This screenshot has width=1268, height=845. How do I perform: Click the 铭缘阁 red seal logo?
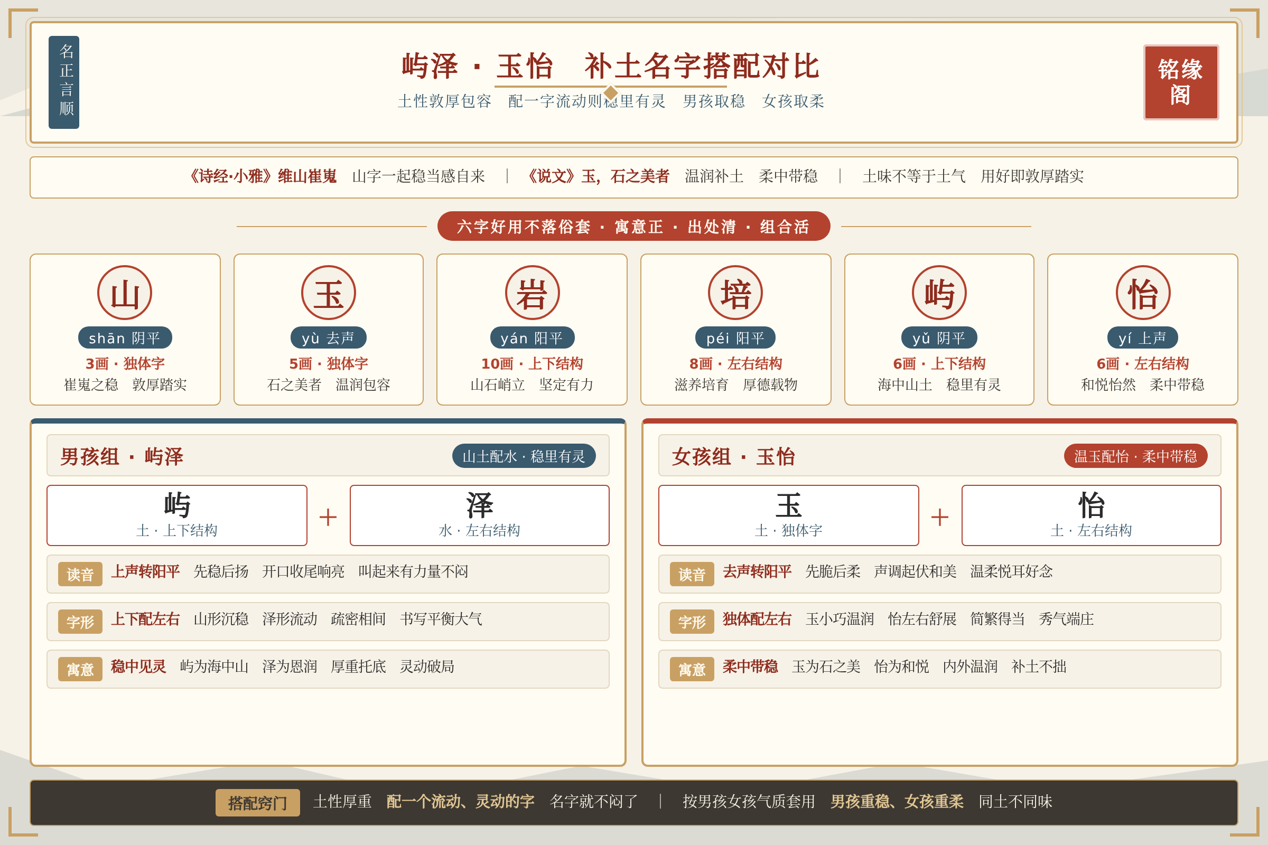pos(1181,82)
